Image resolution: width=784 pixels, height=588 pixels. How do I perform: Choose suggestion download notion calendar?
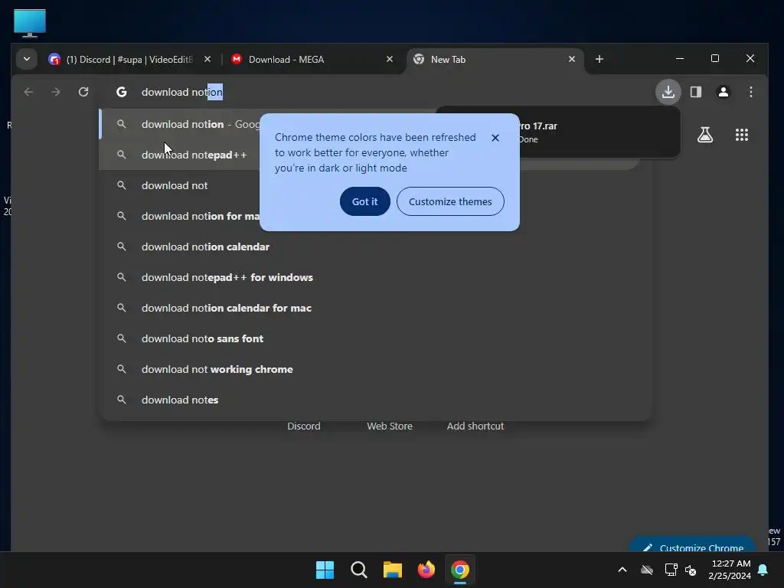[375, 247]
